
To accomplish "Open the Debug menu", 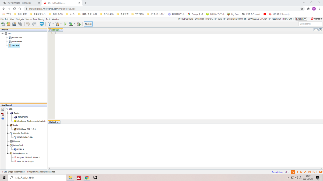I will coord(41,19).
